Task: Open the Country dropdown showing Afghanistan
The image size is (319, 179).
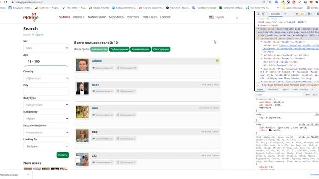Action: click(46, 78)
